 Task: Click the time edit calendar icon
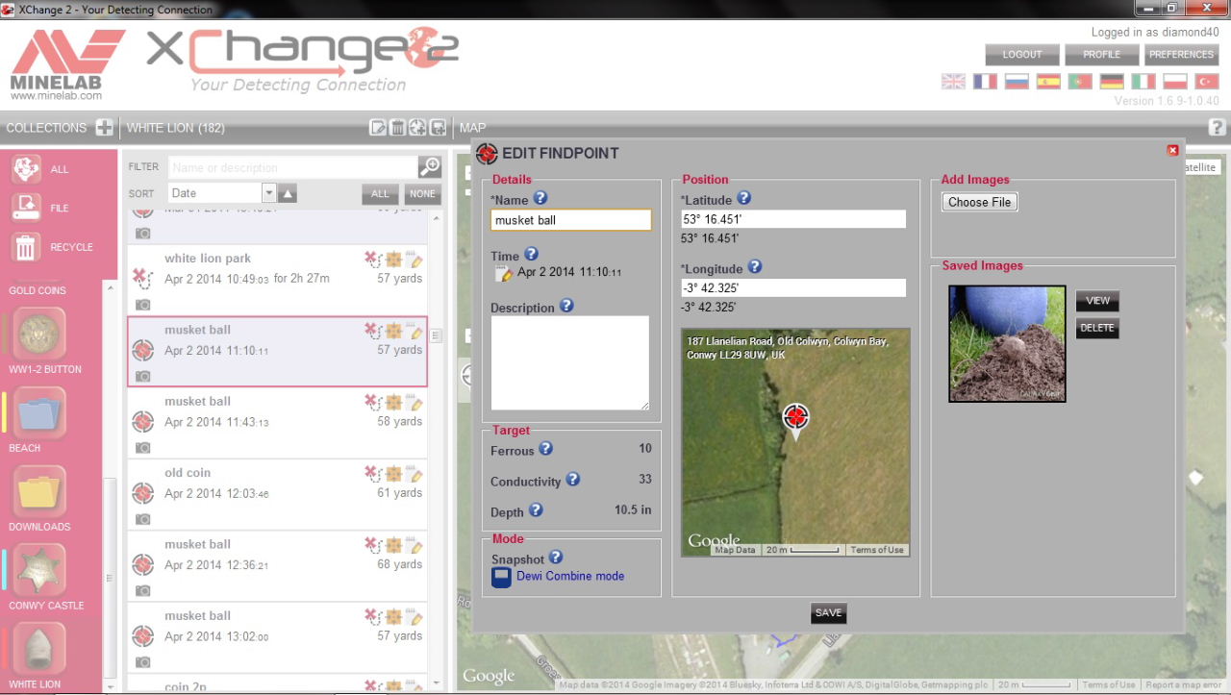pyautogui.click(x=503, y=274)
